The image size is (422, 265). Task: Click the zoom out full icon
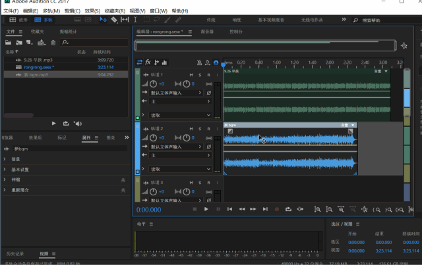tap(365, 209)
